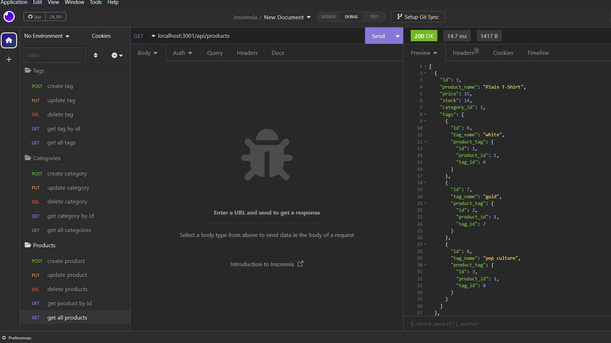Click the Products folder icon
Screen dimensions: 611x343
pyautogui.click(x=28, y=245)
